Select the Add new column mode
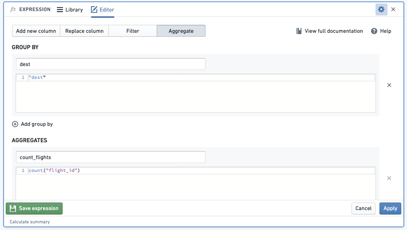The image size is (407, 230). pos(36,31)
